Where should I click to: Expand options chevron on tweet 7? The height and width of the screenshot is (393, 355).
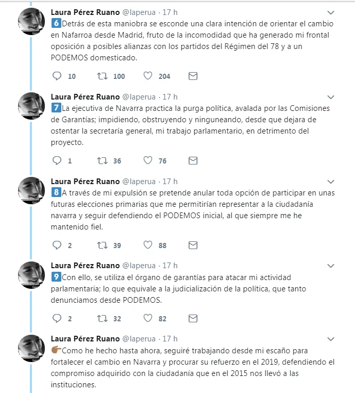332,97
